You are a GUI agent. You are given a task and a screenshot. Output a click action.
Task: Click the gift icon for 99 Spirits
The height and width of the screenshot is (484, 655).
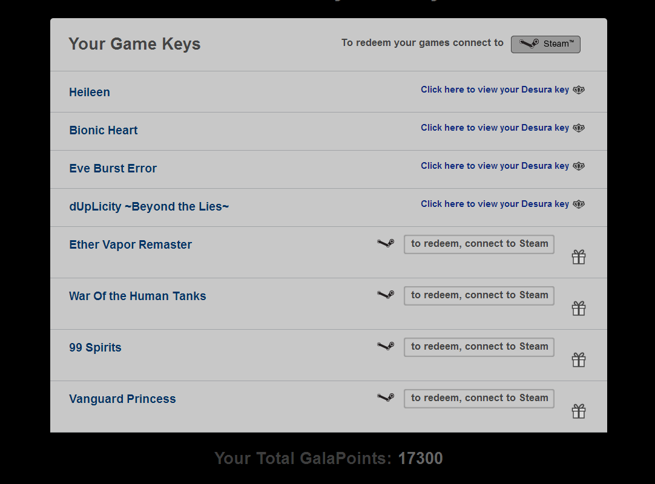pos(579,360)
